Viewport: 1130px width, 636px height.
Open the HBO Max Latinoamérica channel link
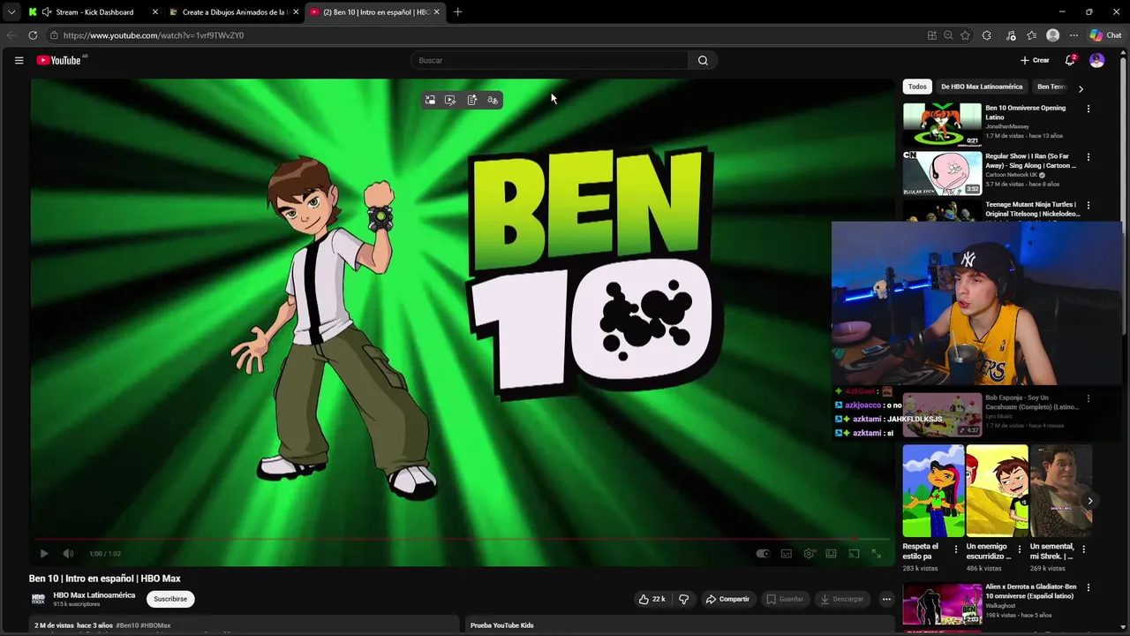[94, 595]
